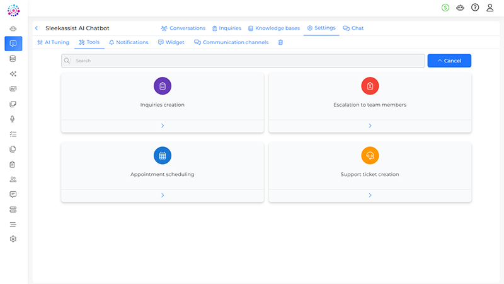The height and width of the screenshot is (284, 504).
Task: Expand the Appointment scheduling card chevron
Action: click(x=163, y=195)
